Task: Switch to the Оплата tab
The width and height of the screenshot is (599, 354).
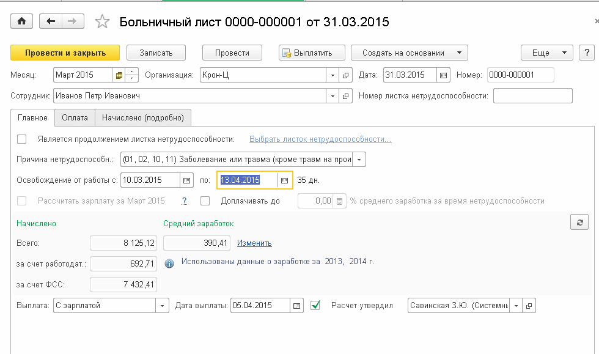Action: tap(75, 118)
